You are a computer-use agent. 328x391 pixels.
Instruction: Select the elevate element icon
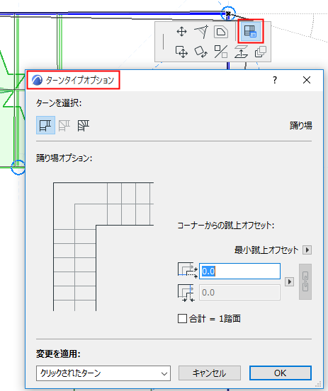241,52
